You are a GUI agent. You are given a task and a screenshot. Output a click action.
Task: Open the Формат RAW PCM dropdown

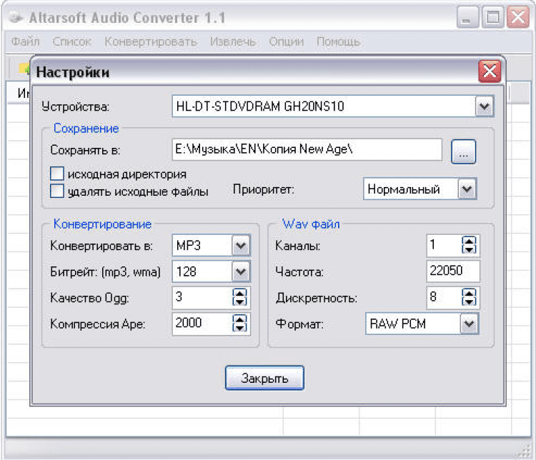(x=468, y=324)
